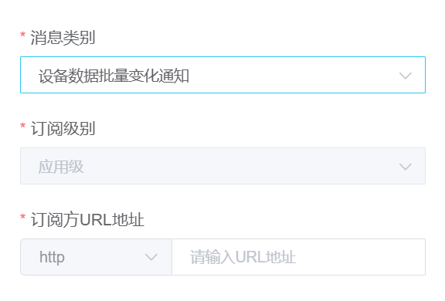Focus the 请输入URL地址 input field
This screenshot has width=445, height=301.
[x=298, y=257]
